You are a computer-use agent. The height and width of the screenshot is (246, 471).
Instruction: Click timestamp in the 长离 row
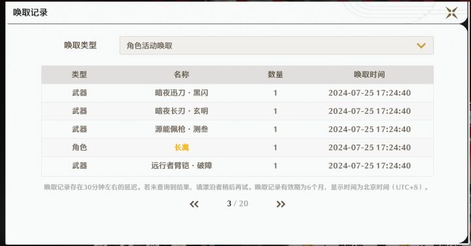[370, 147]
